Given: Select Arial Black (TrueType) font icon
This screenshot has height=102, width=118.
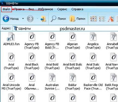Looking at the screenshot, I should pyautogui.click(x=32, y=57).
